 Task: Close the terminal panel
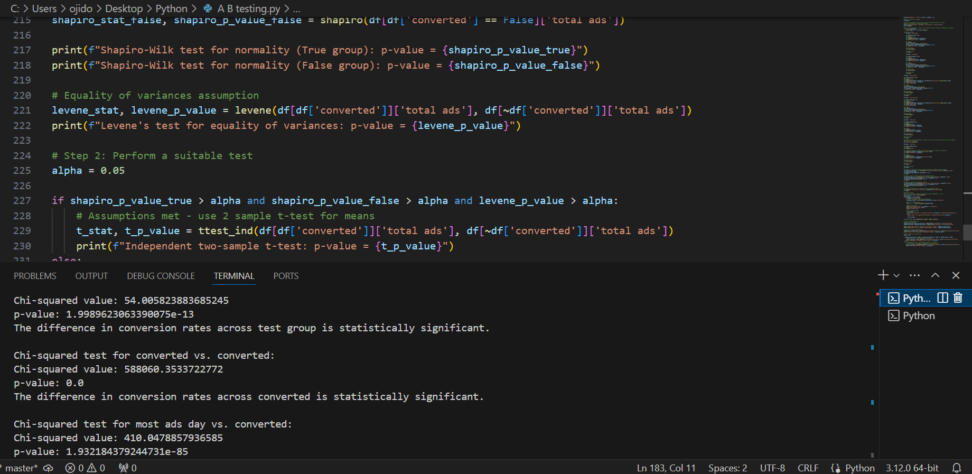coord(956,275)
